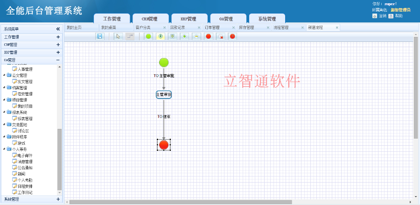Close the 回款记录 tab
Image resolution: width=420 pixels, height=205 pixels.
(199, 28)
